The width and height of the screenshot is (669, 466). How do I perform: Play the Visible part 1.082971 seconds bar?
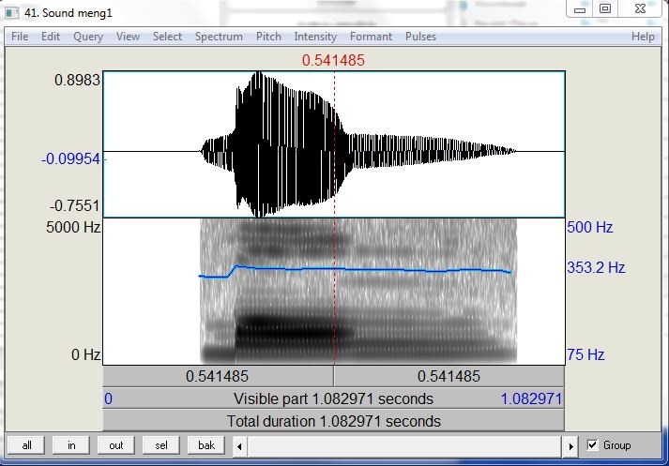pyautogui.click(x=334, y=398)
